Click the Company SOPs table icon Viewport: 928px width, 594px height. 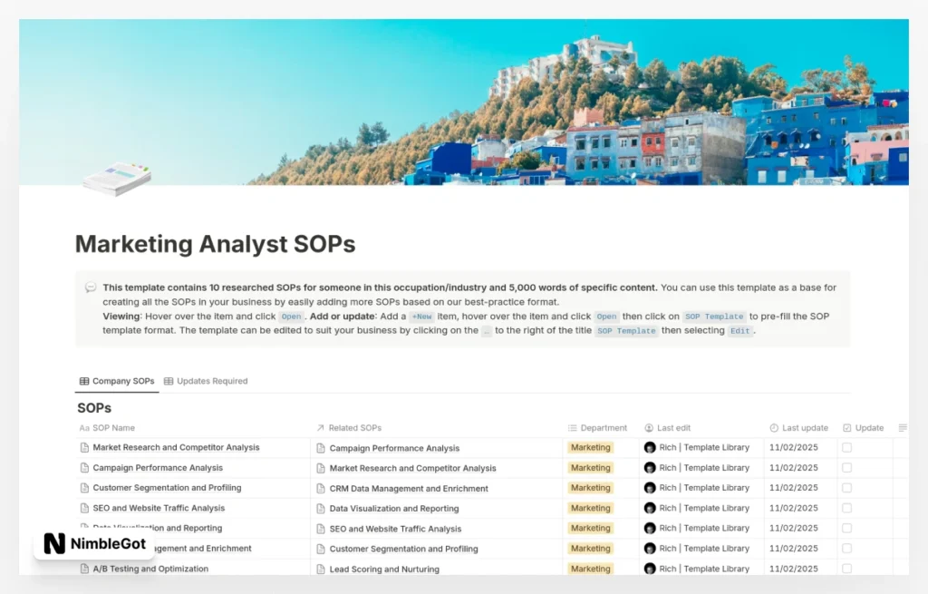point(84,382)
